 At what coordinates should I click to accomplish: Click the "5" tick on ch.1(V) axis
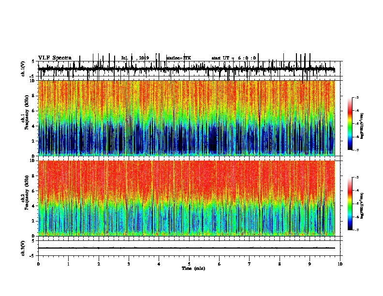pos(33,61)
